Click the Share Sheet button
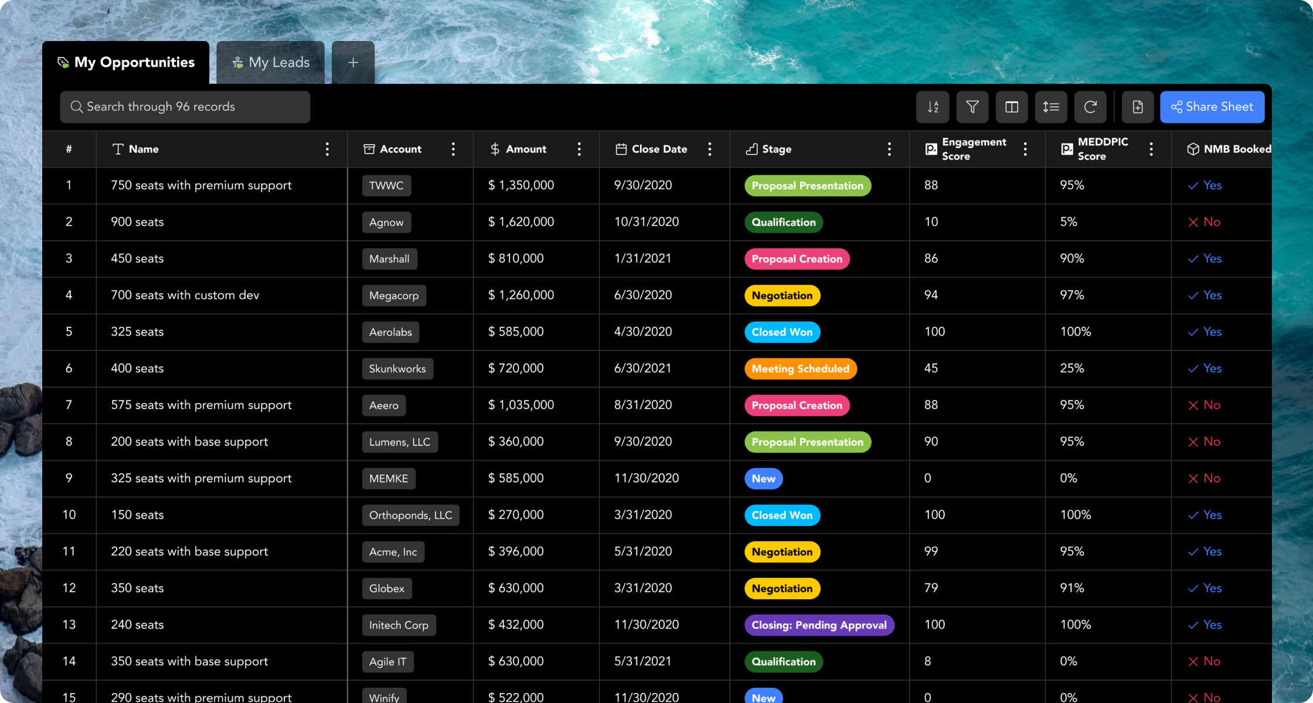The width and height of the screenshot is (1313, 703). coord(1212,107)
